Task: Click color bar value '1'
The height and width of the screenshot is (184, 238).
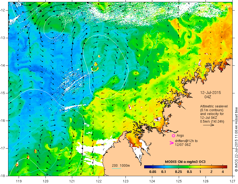Action: 200,172
